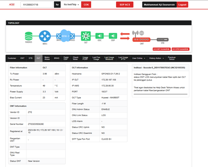Click the blue BRAS router icon
Image resolution: width=208 pixels, height=167 pixels.
pos(45,36)
